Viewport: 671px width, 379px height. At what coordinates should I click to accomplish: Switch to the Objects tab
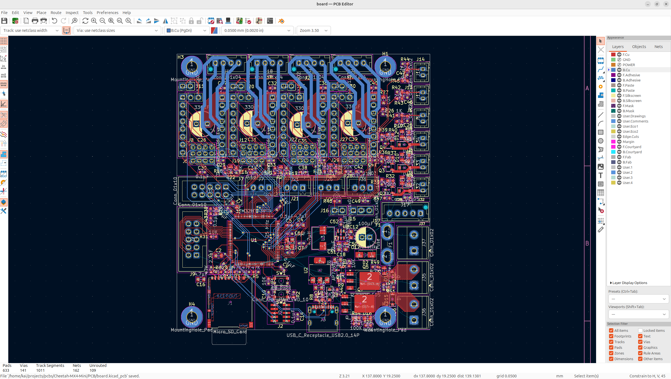[x=639, y=47]
